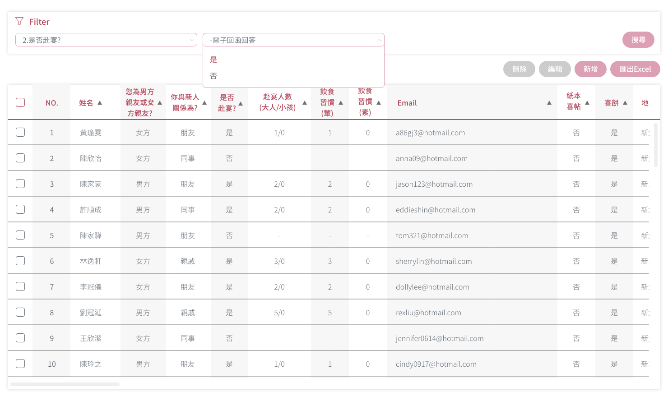The height and width of the screenshot is (401, 668).
Task: Sort by 是否赴宴 column arrow
Action: click(x=241, y=104)
